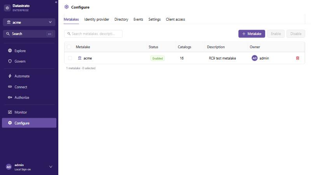Switch to the Identity provider tab
Image resolution: width=311 pixels, height=175 pixels.
tap(96, 19)
